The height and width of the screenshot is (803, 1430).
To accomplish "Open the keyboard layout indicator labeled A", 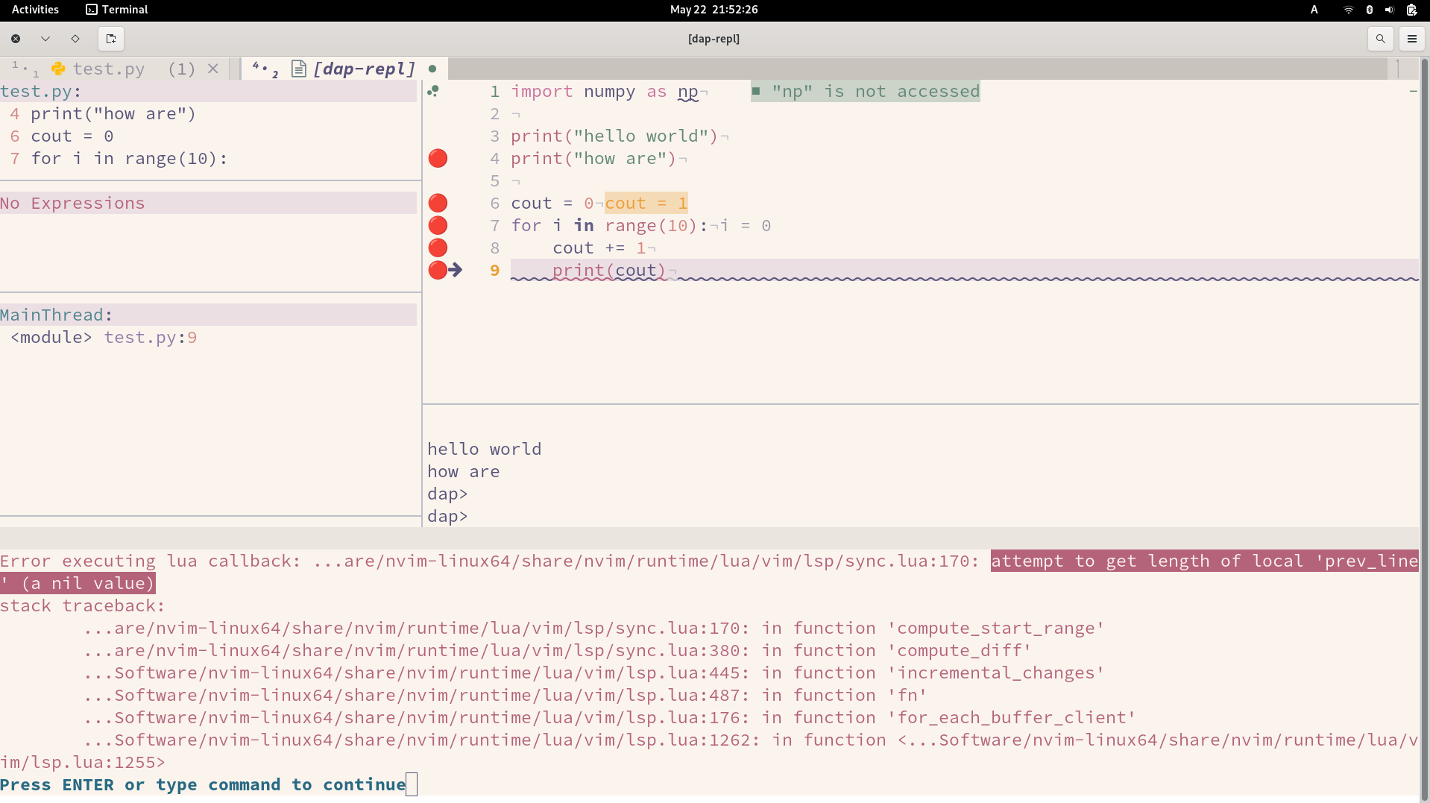I will click(1314, 10).
